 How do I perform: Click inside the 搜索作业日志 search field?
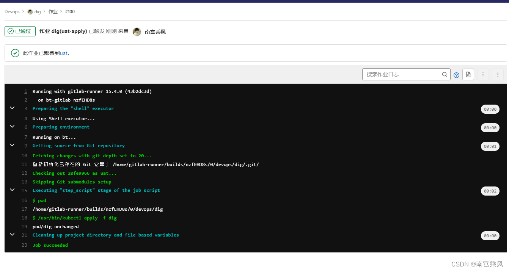pos(400,74)
